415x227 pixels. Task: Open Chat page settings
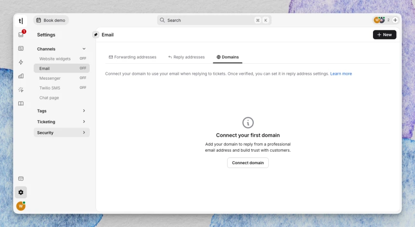pyautogui.click(x=61, y=98)
